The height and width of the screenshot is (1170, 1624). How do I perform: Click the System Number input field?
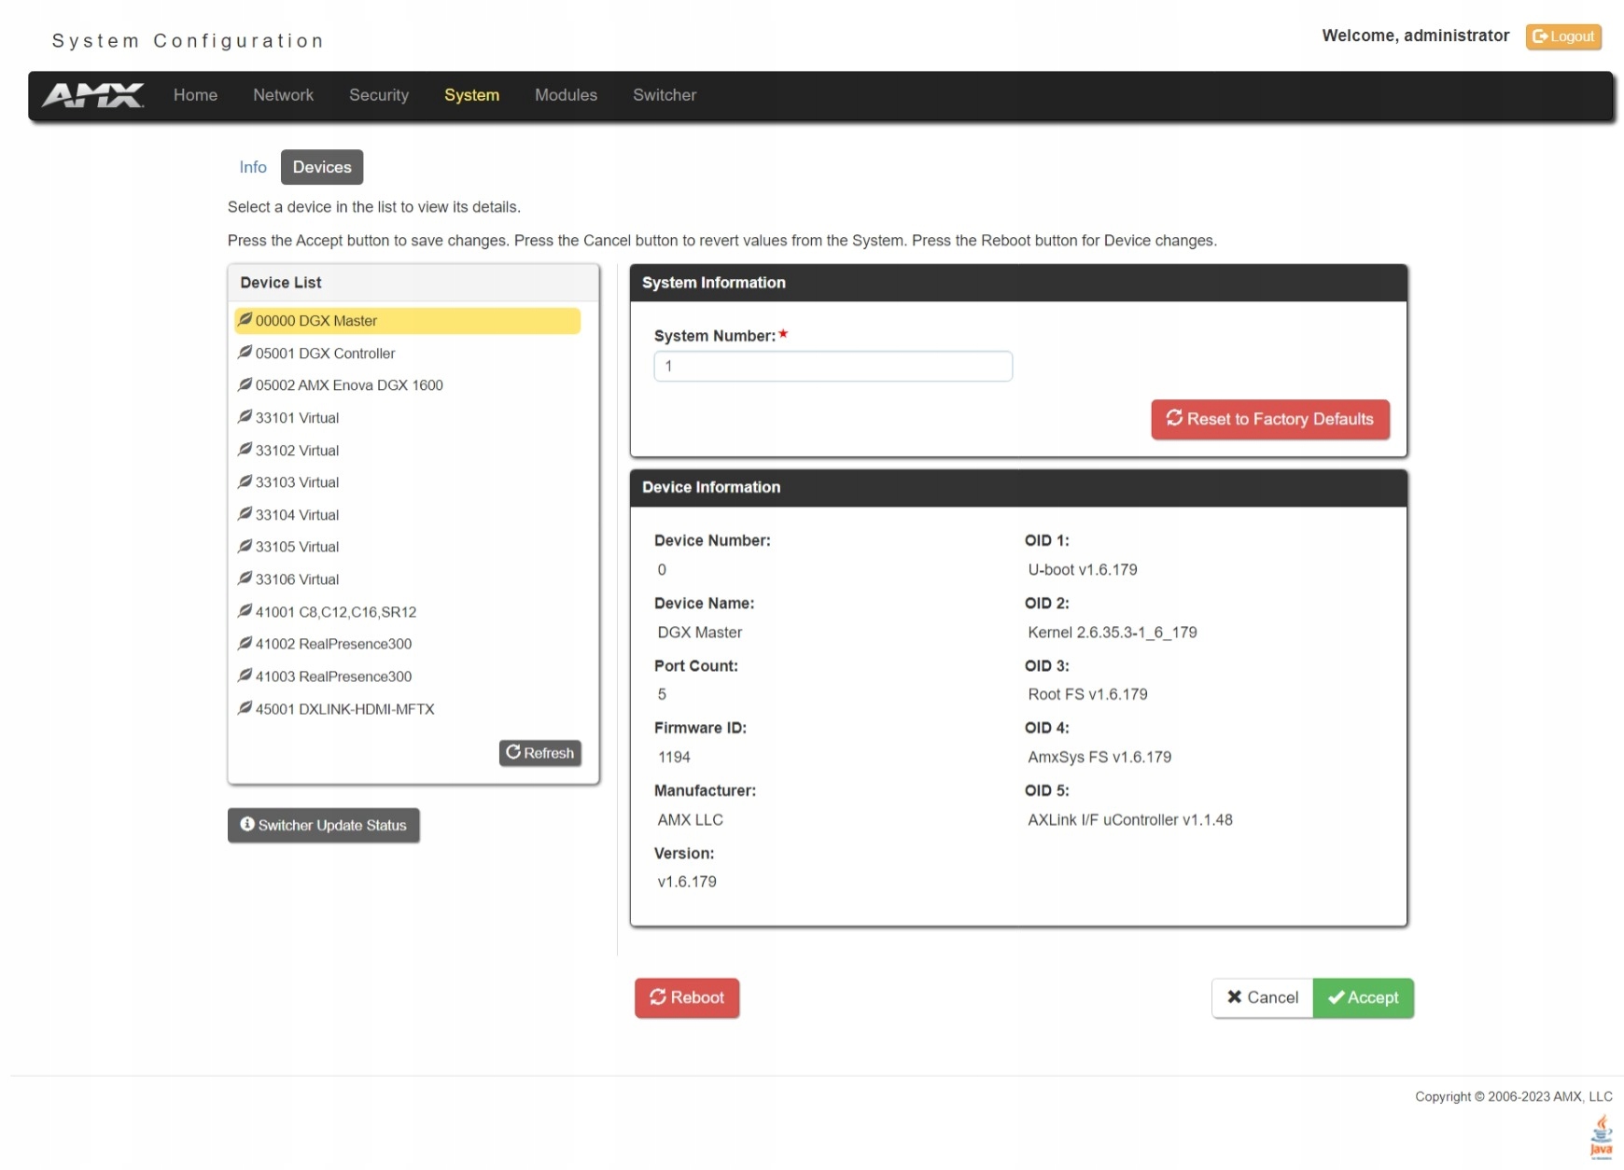click(833, 366)
